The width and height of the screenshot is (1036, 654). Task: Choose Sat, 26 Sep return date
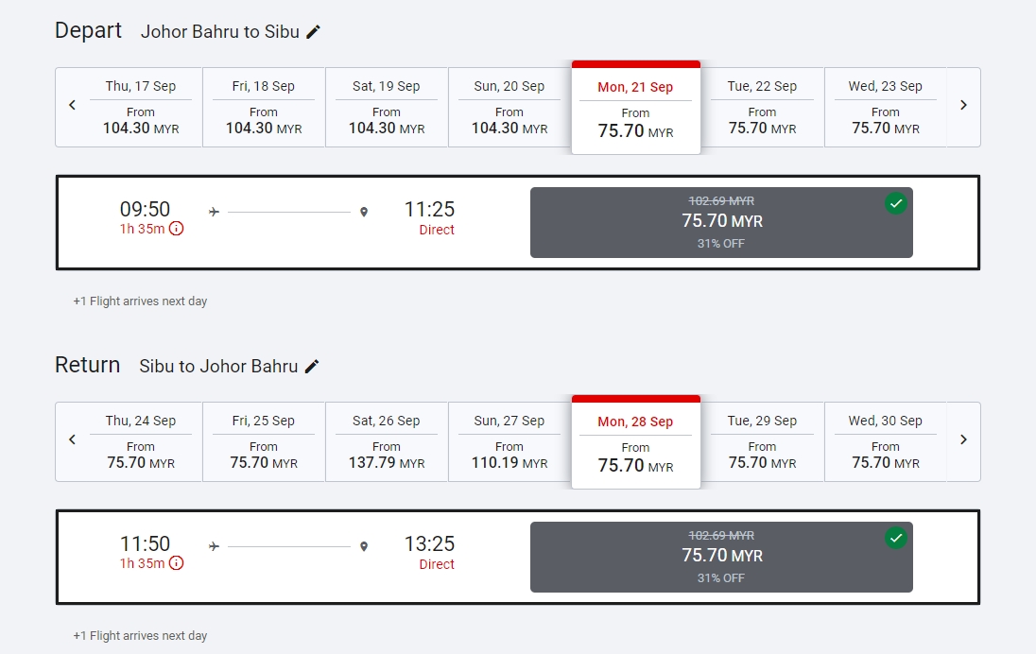[387, 442]
